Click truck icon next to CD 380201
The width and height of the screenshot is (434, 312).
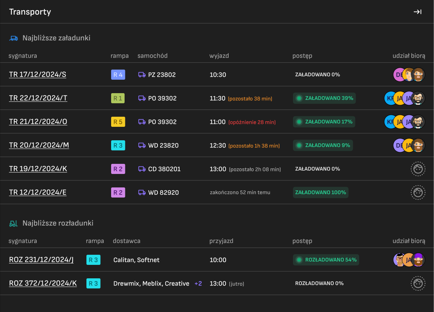pyautogui.click(x=142, y=169)
